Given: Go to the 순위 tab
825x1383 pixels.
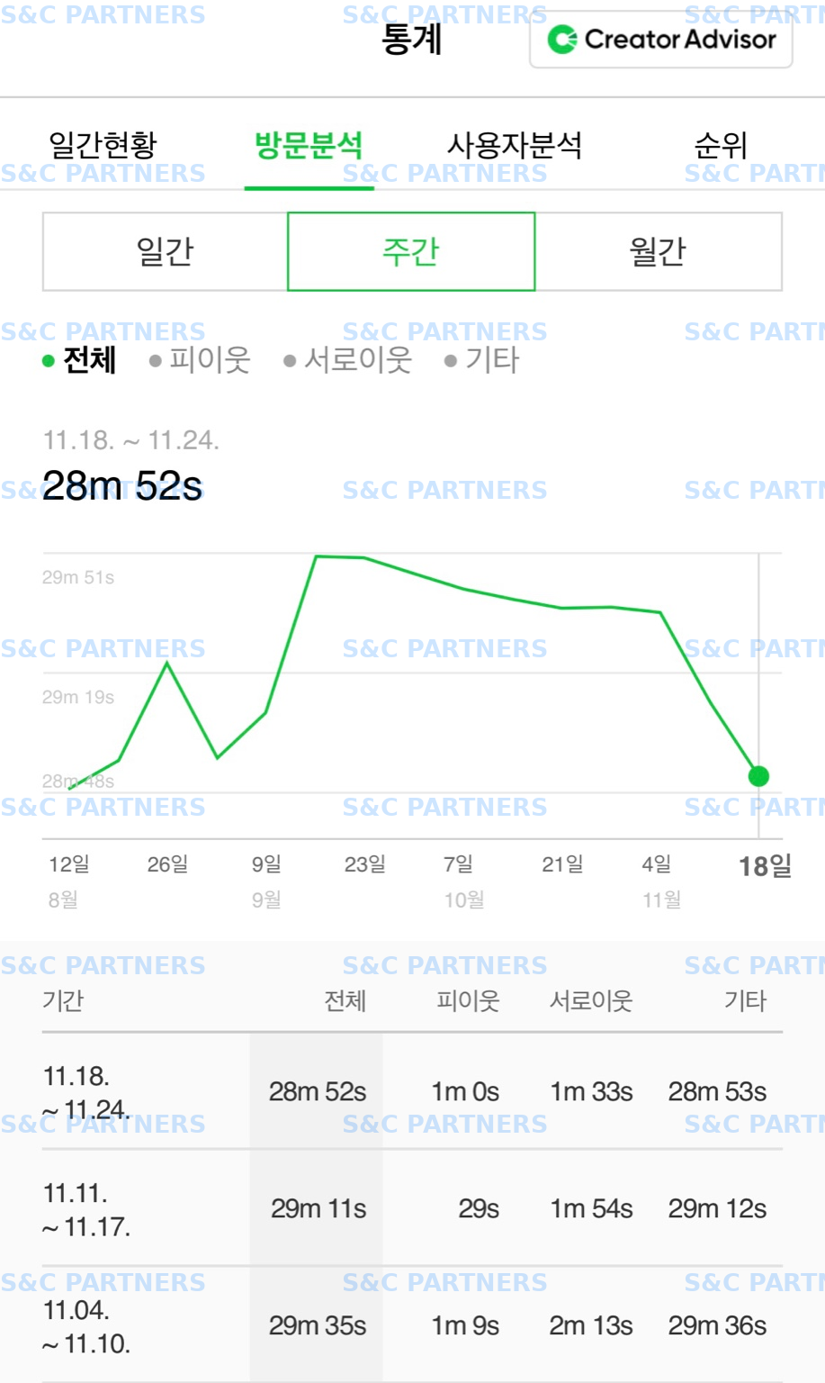Looking at the screenshot, I should pos(721,145).
